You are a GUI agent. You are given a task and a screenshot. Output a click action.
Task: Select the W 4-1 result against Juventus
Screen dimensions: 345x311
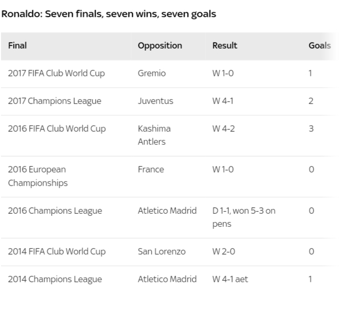[x=223, y=101]
